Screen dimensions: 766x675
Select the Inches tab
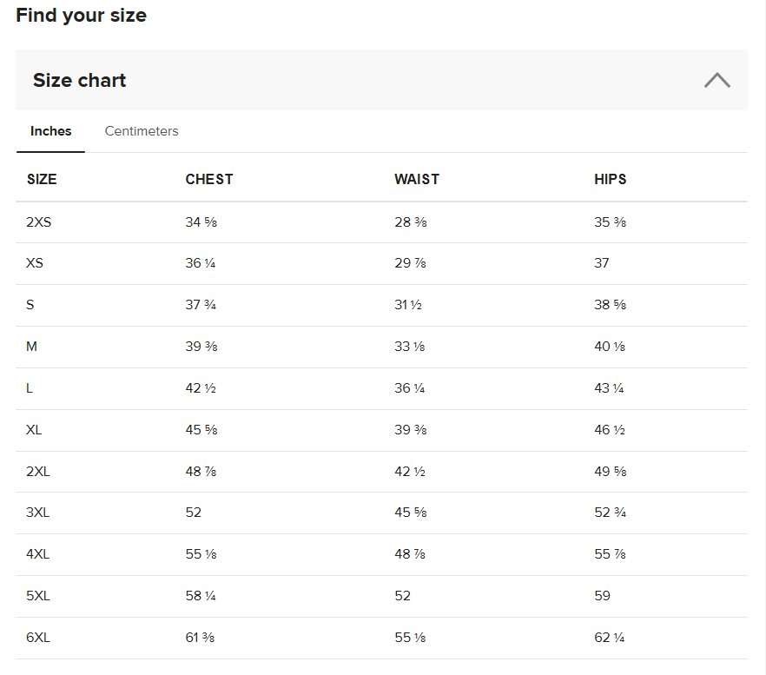coord(50,131)
